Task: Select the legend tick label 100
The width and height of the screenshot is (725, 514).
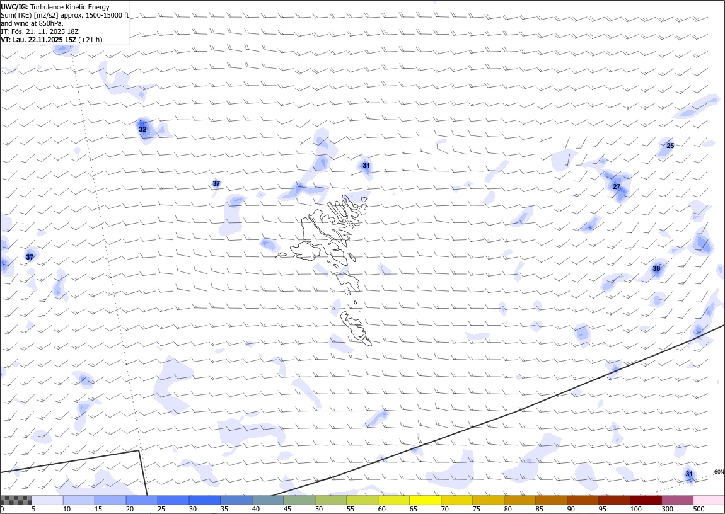Action: 635,509
